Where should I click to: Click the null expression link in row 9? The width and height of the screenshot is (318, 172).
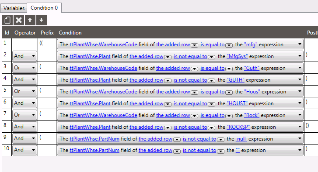(x=241, y=139)
